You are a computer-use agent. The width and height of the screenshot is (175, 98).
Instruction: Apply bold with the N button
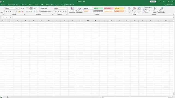(6, 11)
